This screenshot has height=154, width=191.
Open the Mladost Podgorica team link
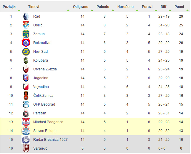click(x=48, y=122)
